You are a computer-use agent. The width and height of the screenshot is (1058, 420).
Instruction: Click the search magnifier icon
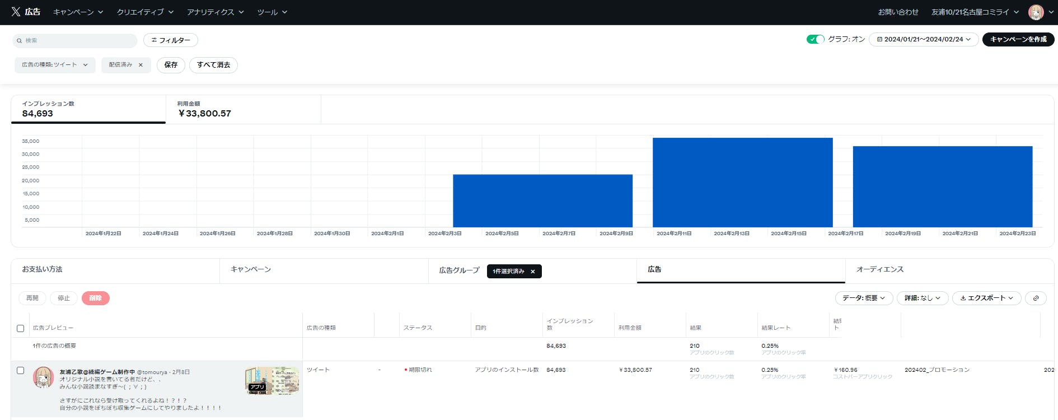tap(20, 41)
